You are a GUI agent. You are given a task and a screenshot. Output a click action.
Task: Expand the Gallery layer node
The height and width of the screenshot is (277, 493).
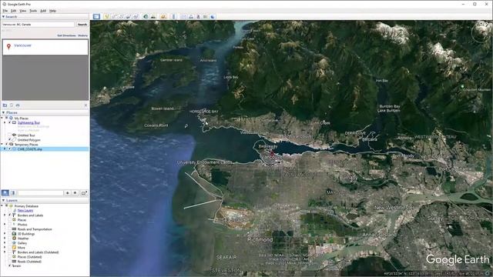pos(5,243)
